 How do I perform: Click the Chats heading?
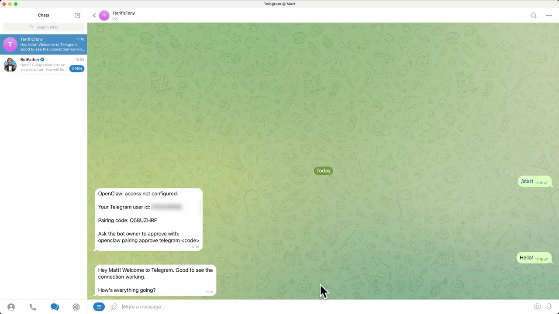click(x=44, y=15)
